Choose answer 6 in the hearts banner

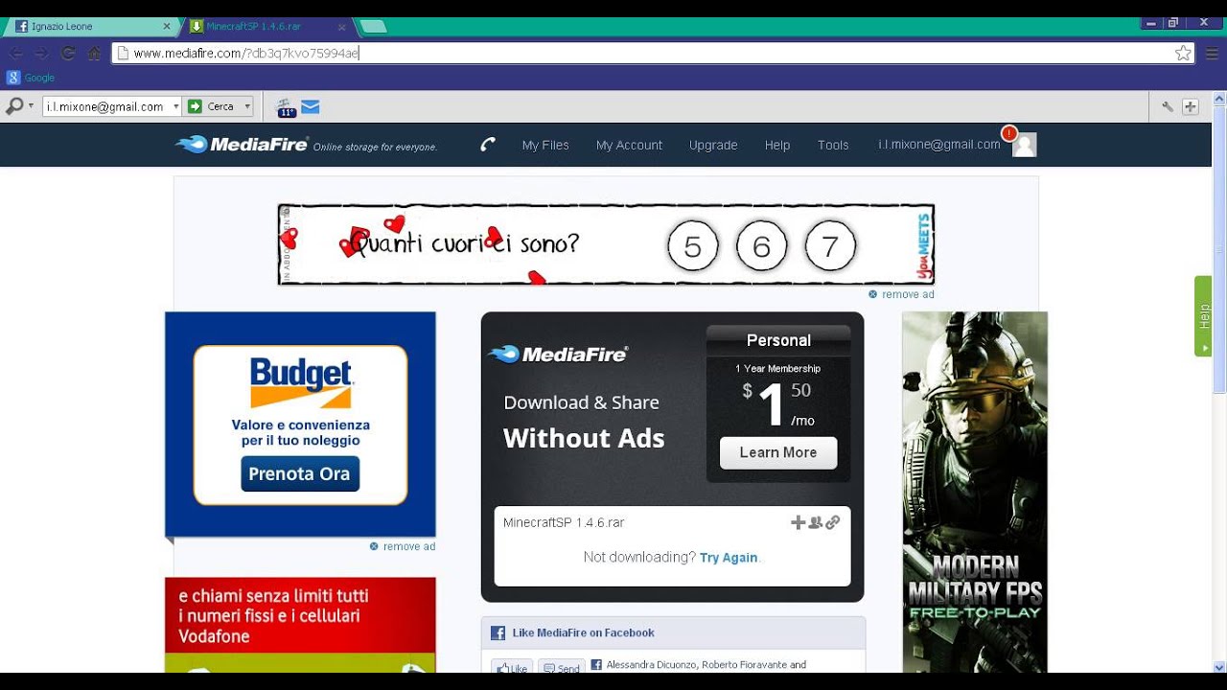coord(761,247)
